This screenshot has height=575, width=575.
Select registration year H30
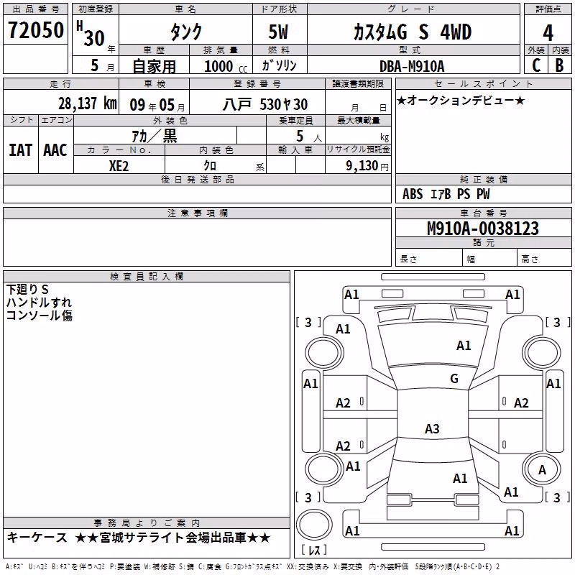91,34
